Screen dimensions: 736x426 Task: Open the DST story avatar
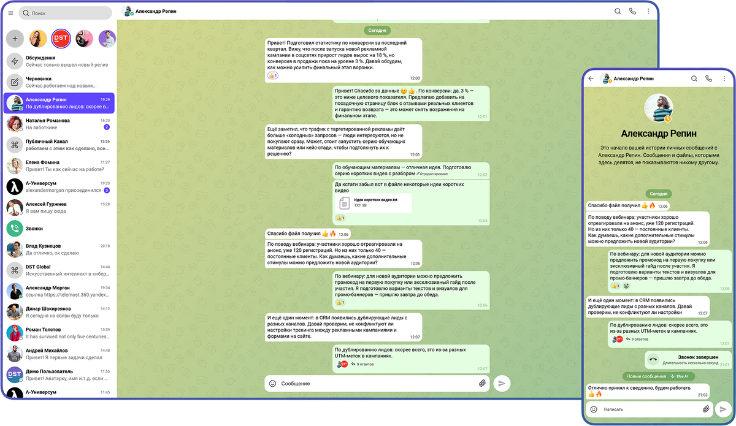click(x=61, y=39)
